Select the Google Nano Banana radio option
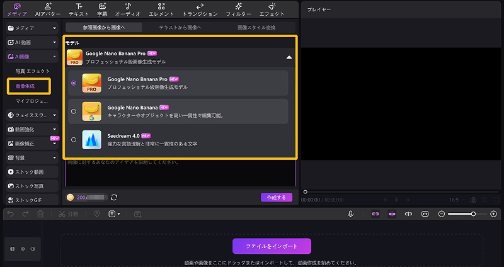Viewport: 504px width, 267px height. coord(74,111)
